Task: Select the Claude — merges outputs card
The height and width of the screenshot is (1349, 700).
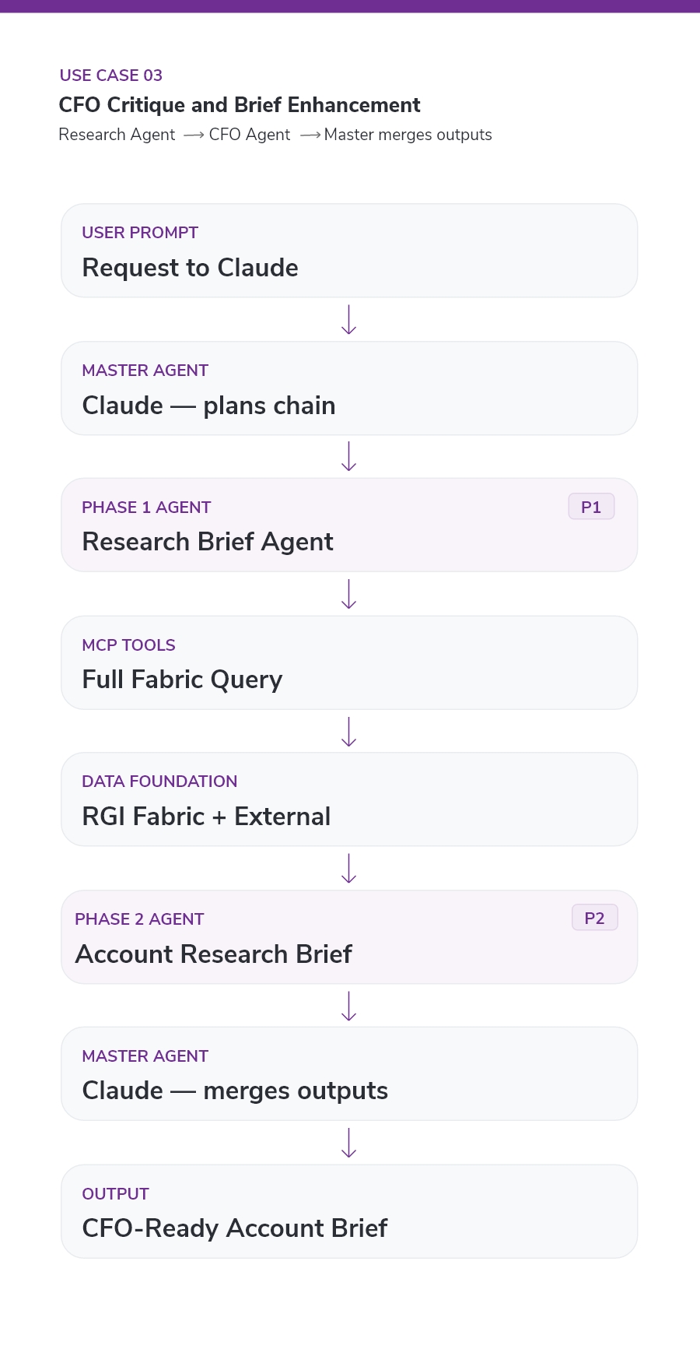Action: point(349,1074)
